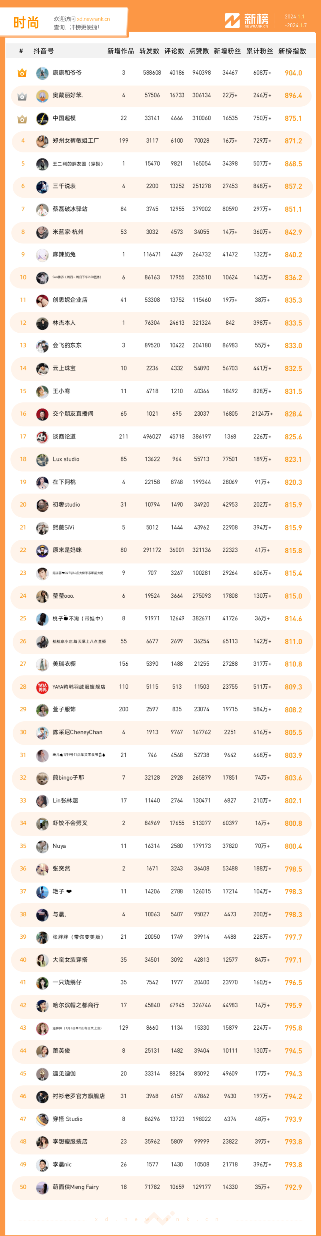Click the silver crown rank-two icon

click(x=22, y=96)
